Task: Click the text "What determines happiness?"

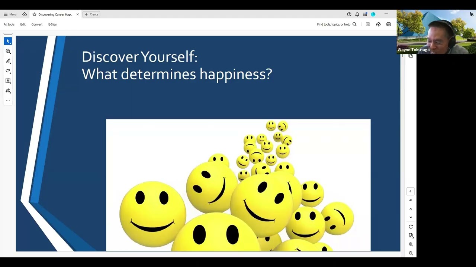Action: tap(177, 74)
